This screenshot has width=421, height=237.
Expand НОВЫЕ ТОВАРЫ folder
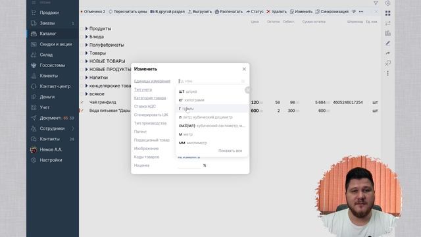(86, 61)
